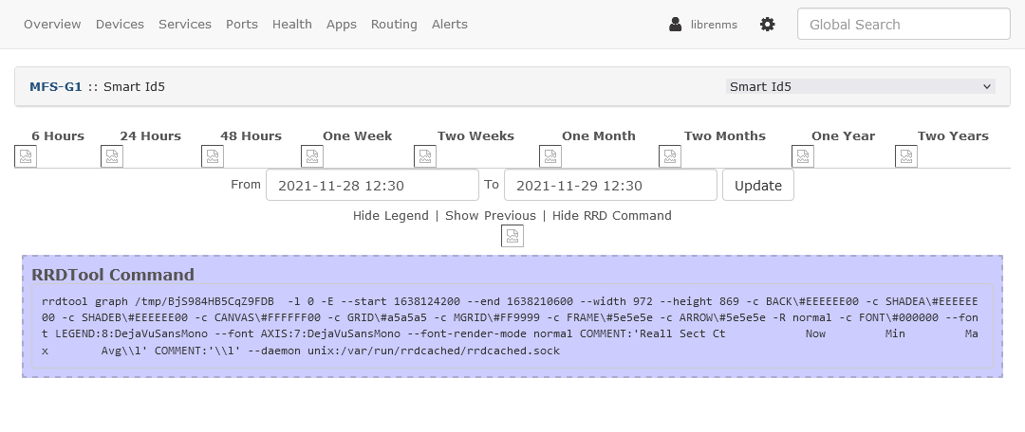Viewport: 1025px width, 432px height.
Task: Open the Two Weeks graph image icon
Action: click(x=425, y=156)
